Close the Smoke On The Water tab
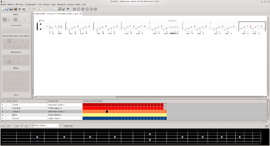This screenshot has height=146, width=270. [x=80, y=13]
